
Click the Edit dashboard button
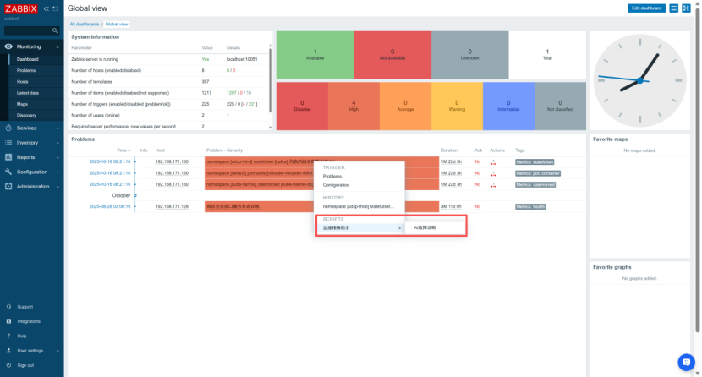647,8
